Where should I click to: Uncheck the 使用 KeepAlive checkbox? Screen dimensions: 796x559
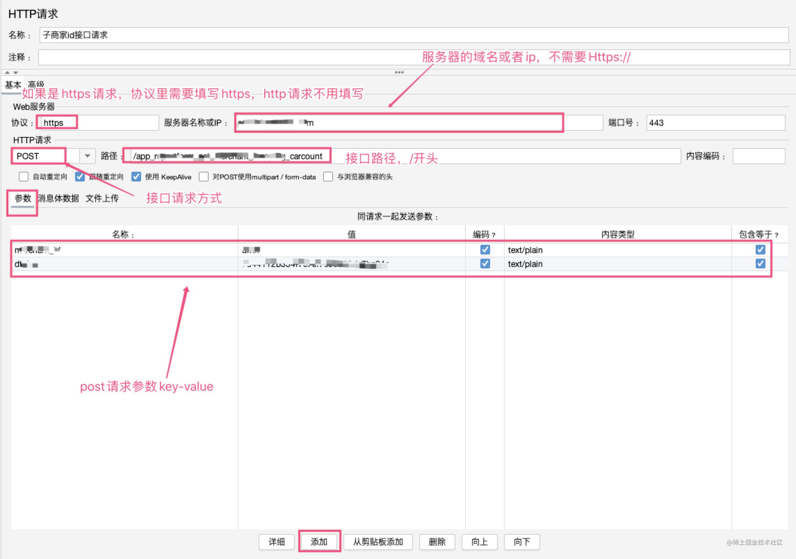click(x=136, y=177)
